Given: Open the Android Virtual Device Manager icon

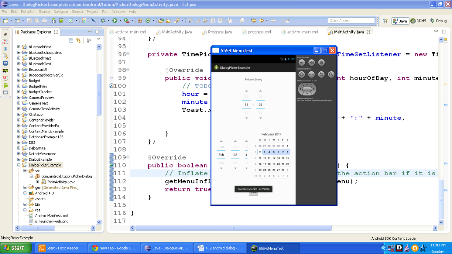Looking at the screenshot, I should [x=61, y=20].
